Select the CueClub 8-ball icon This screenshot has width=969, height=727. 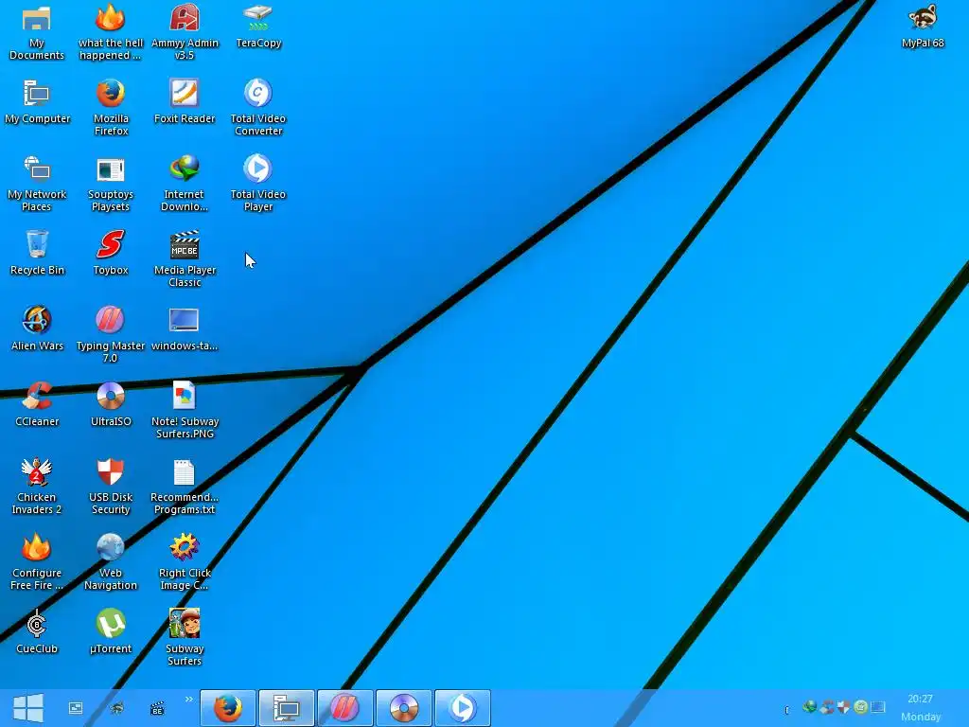pos(37,631)
